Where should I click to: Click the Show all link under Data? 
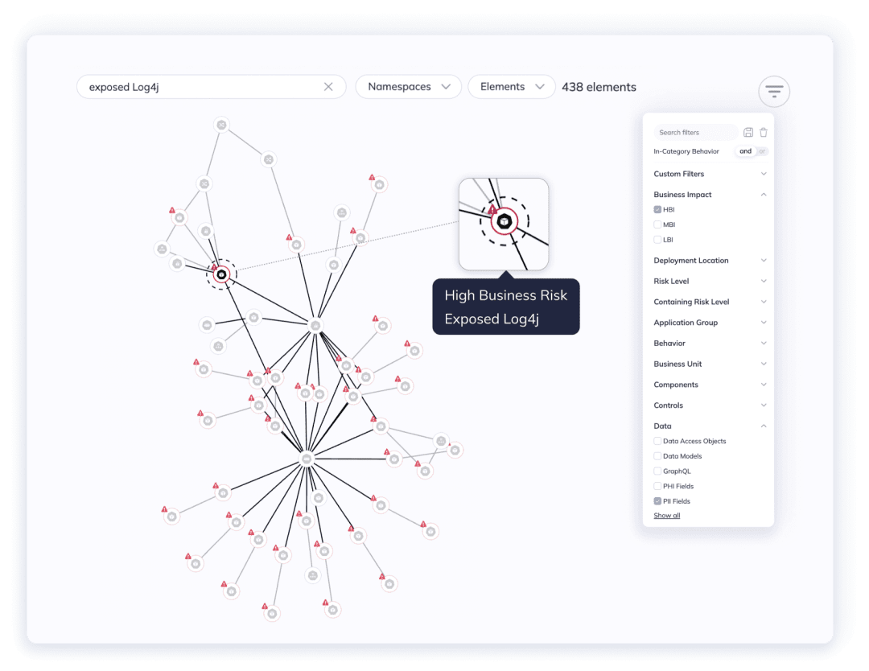(666, 515)
